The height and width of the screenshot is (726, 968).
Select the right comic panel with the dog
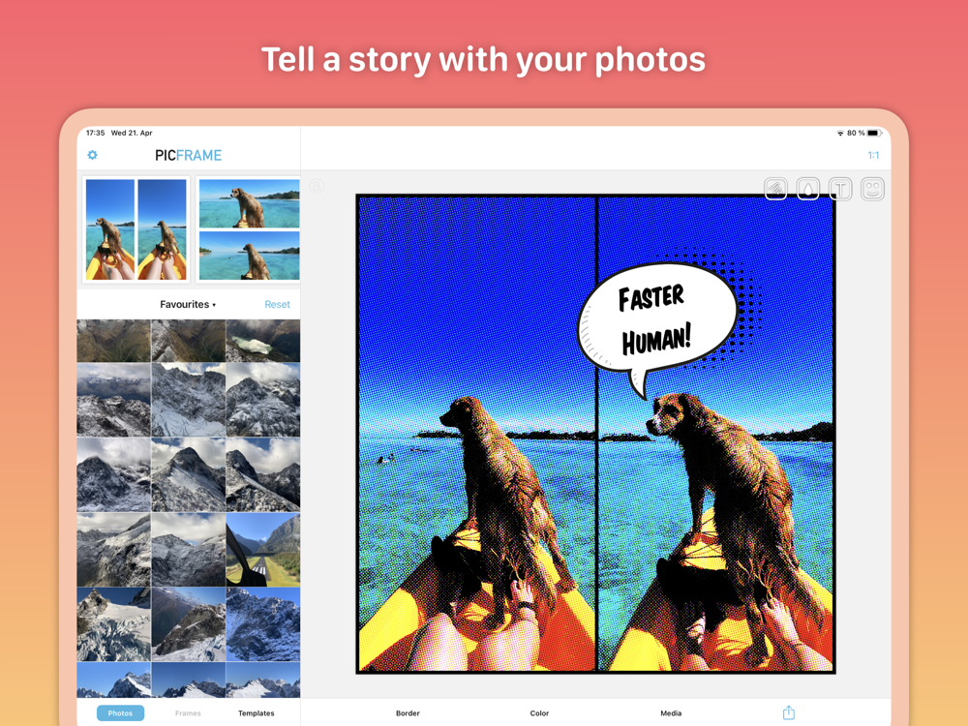point(716,433)
